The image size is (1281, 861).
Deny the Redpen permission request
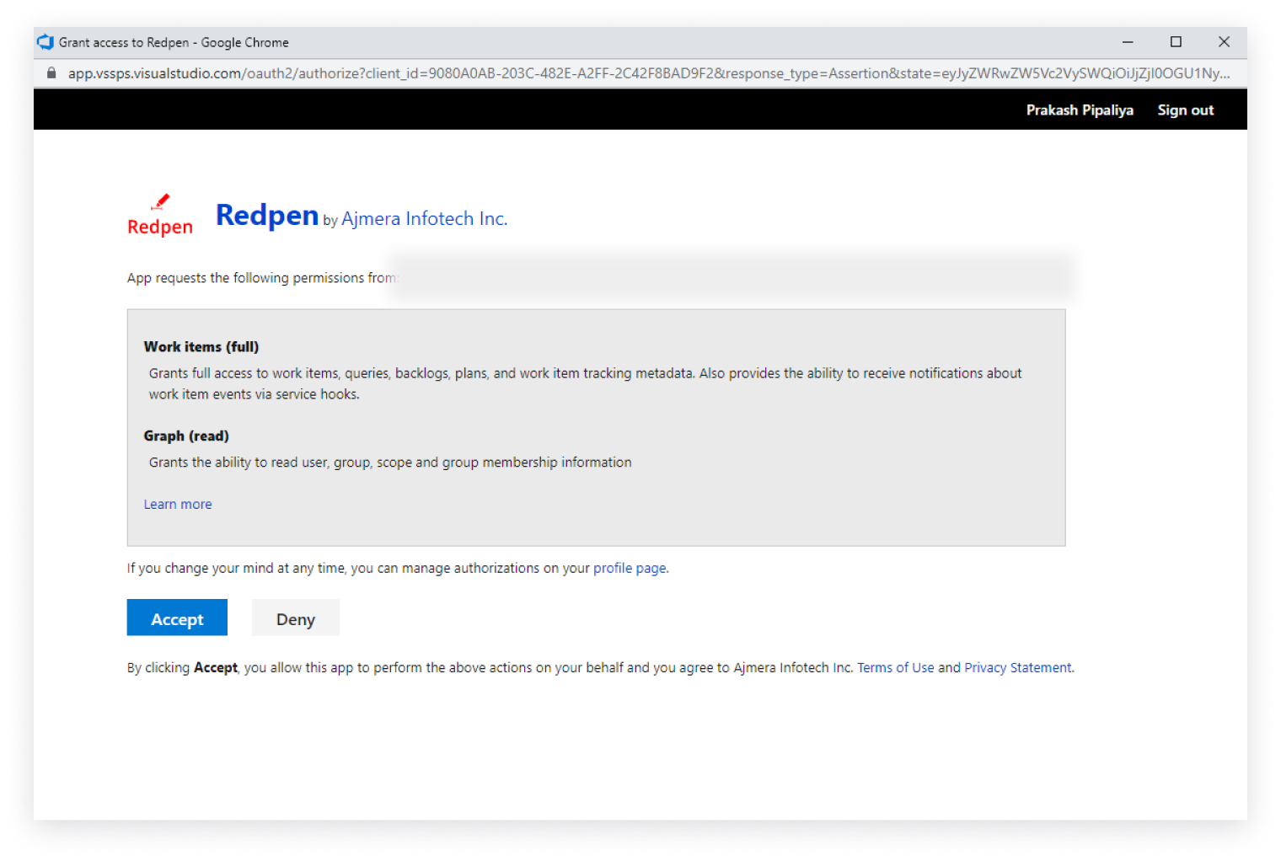pos(295,618)
